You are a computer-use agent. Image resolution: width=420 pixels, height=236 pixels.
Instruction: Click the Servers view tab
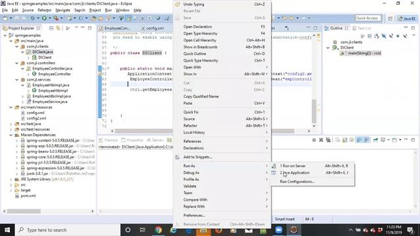click(x=156, y=140)
